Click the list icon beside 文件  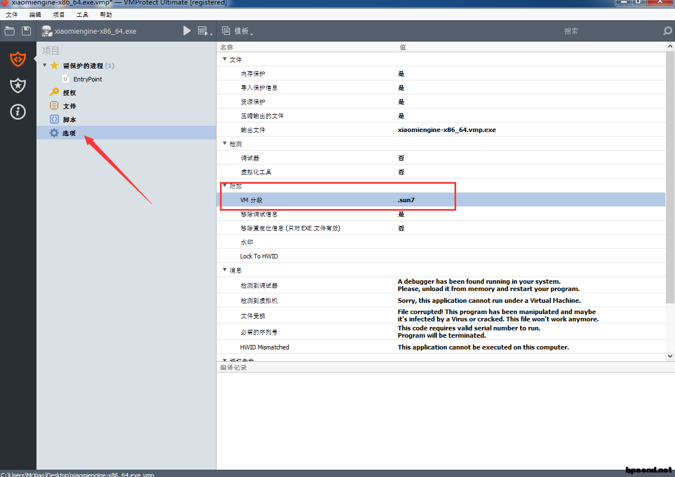(54, 106)
